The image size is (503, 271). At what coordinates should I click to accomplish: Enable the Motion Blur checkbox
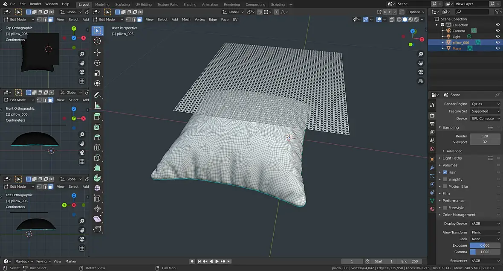445,186
